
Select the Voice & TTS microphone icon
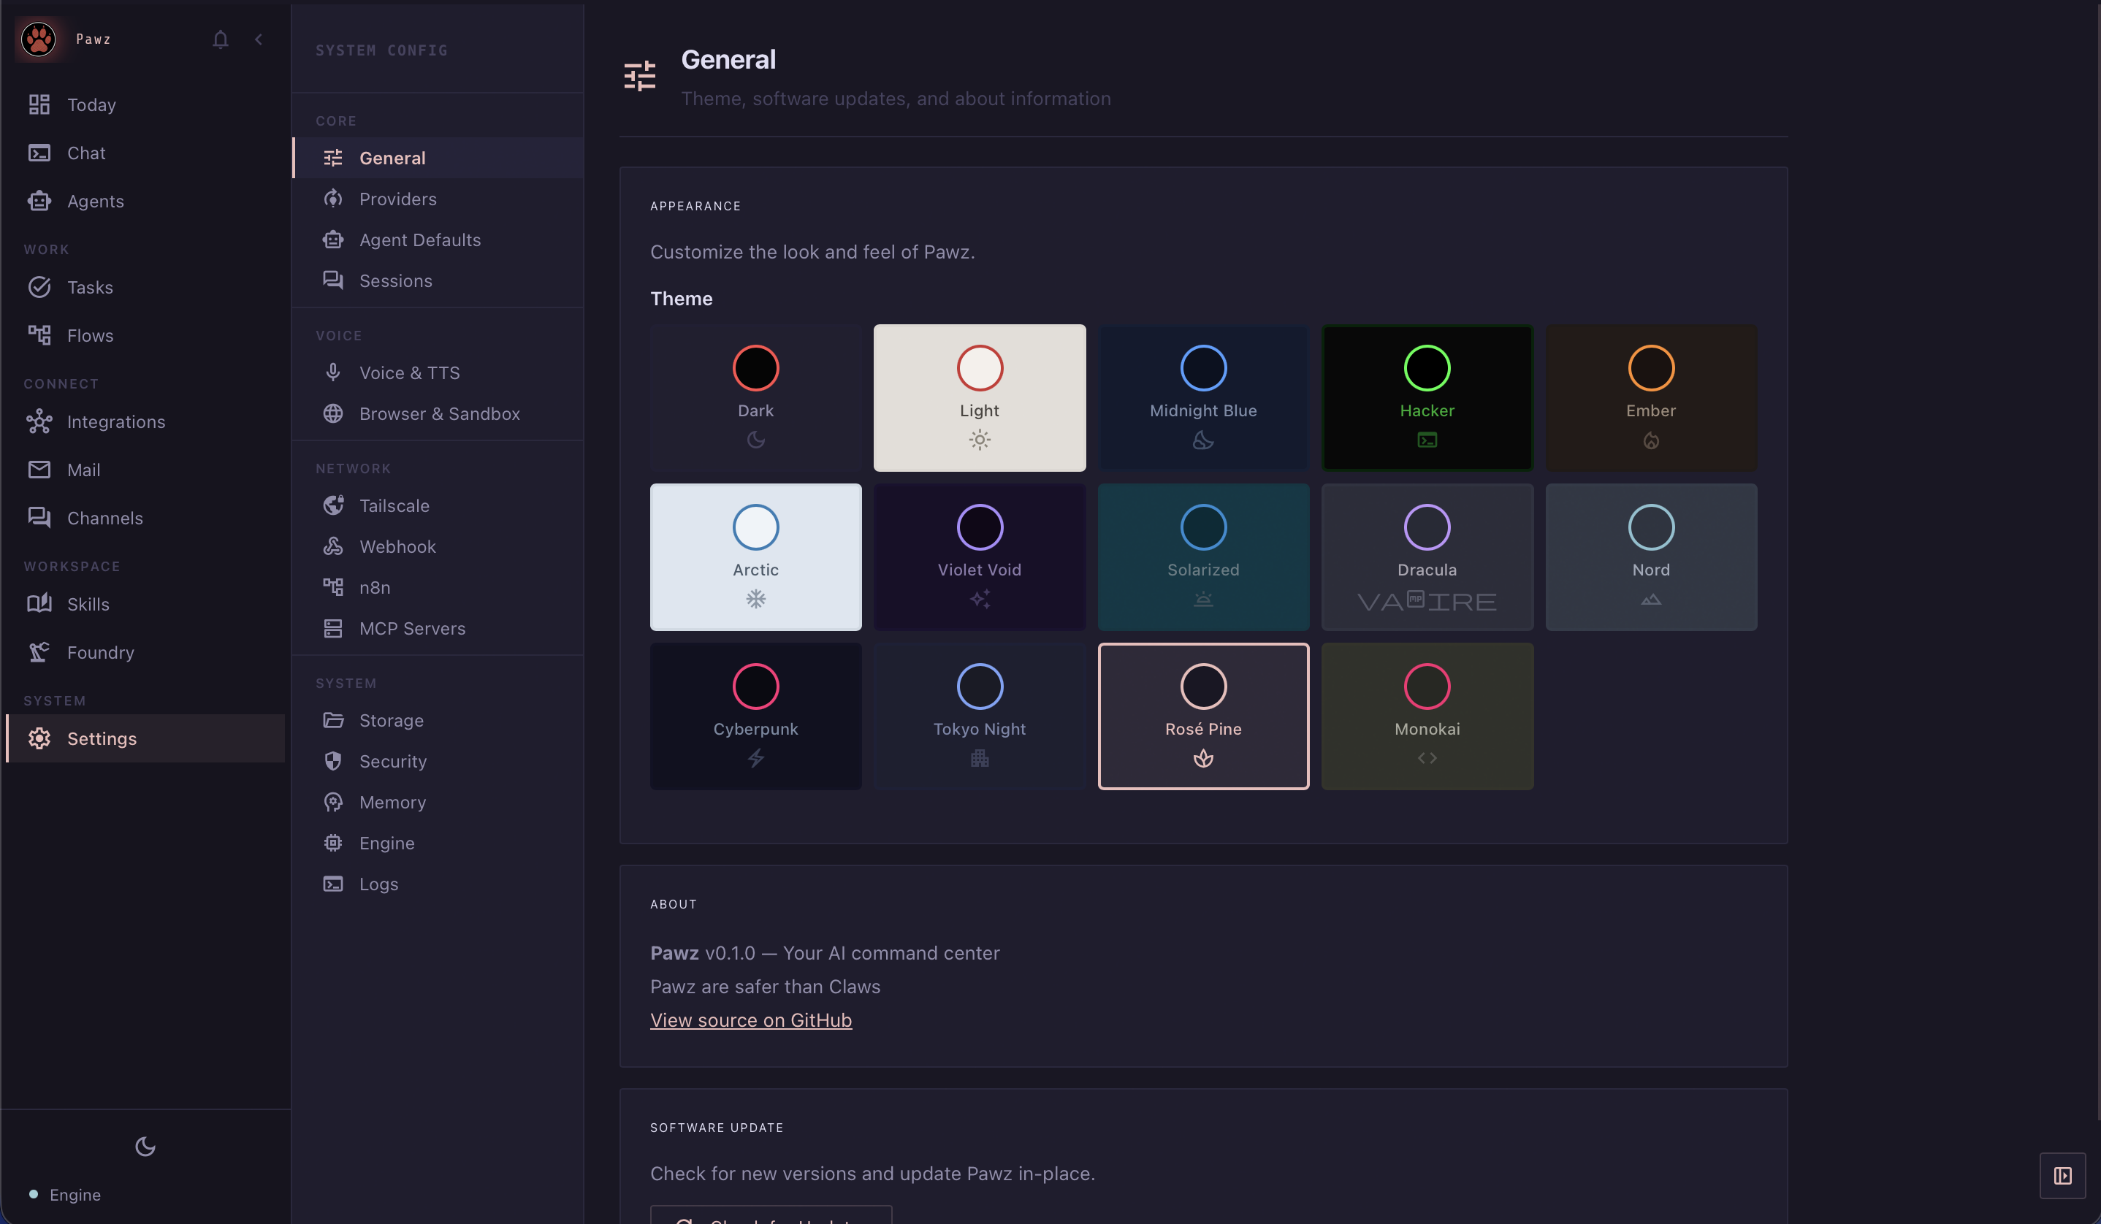(334, 372)
